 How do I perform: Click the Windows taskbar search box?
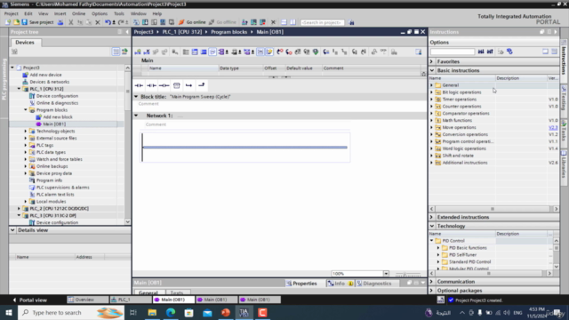click(71, 312)
